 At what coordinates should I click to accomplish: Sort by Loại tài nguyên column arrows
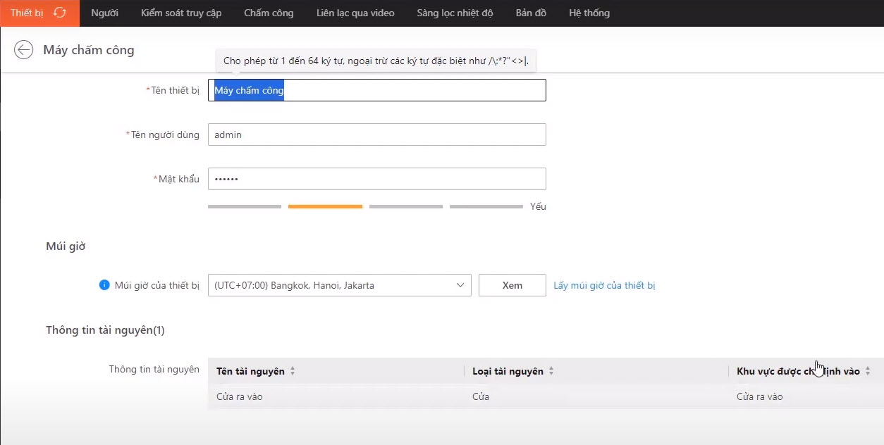coord(551,371)
